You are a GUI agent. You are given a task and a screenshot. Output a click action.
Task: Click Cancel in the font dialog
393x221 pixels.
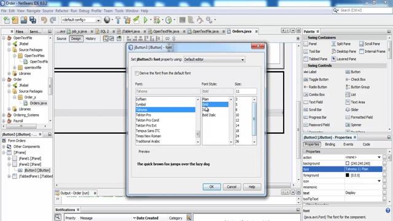tap(232, 187)
